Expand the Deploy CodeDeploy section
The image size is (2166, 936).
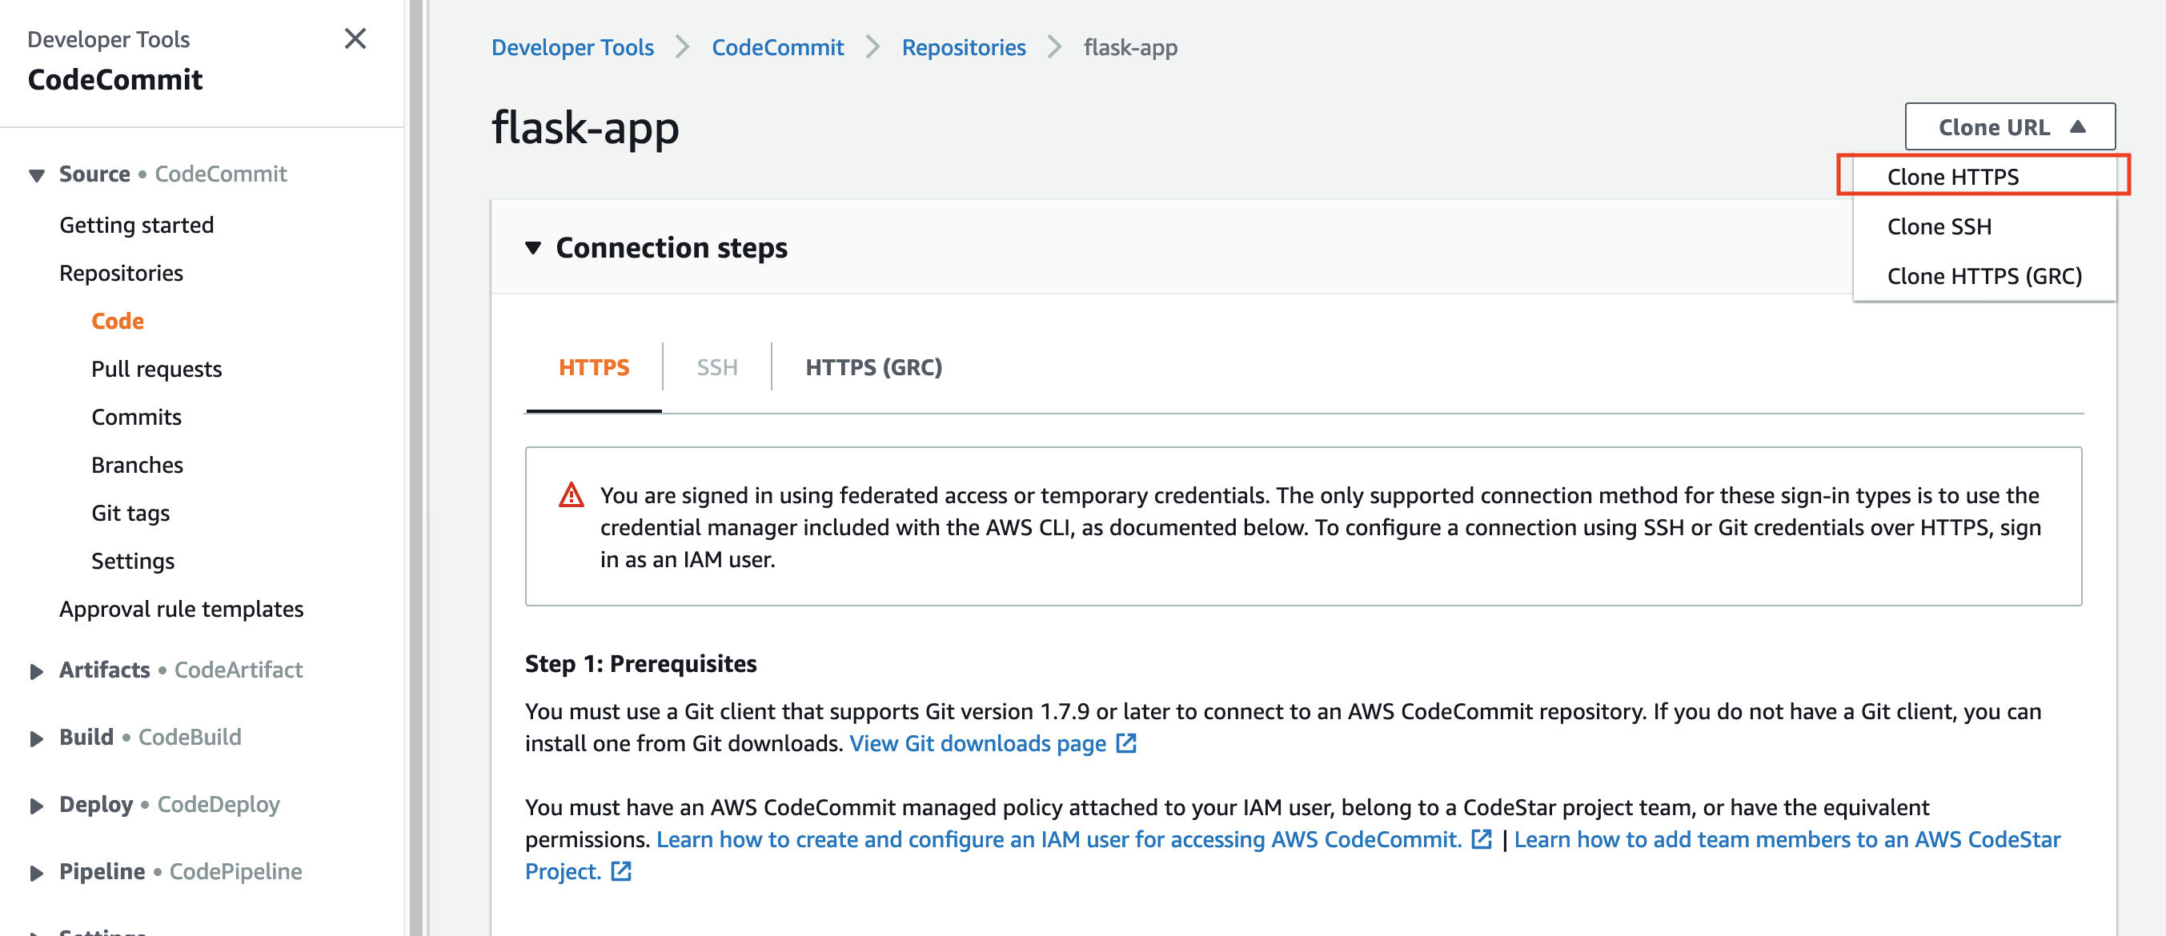(x=36, y=805)
